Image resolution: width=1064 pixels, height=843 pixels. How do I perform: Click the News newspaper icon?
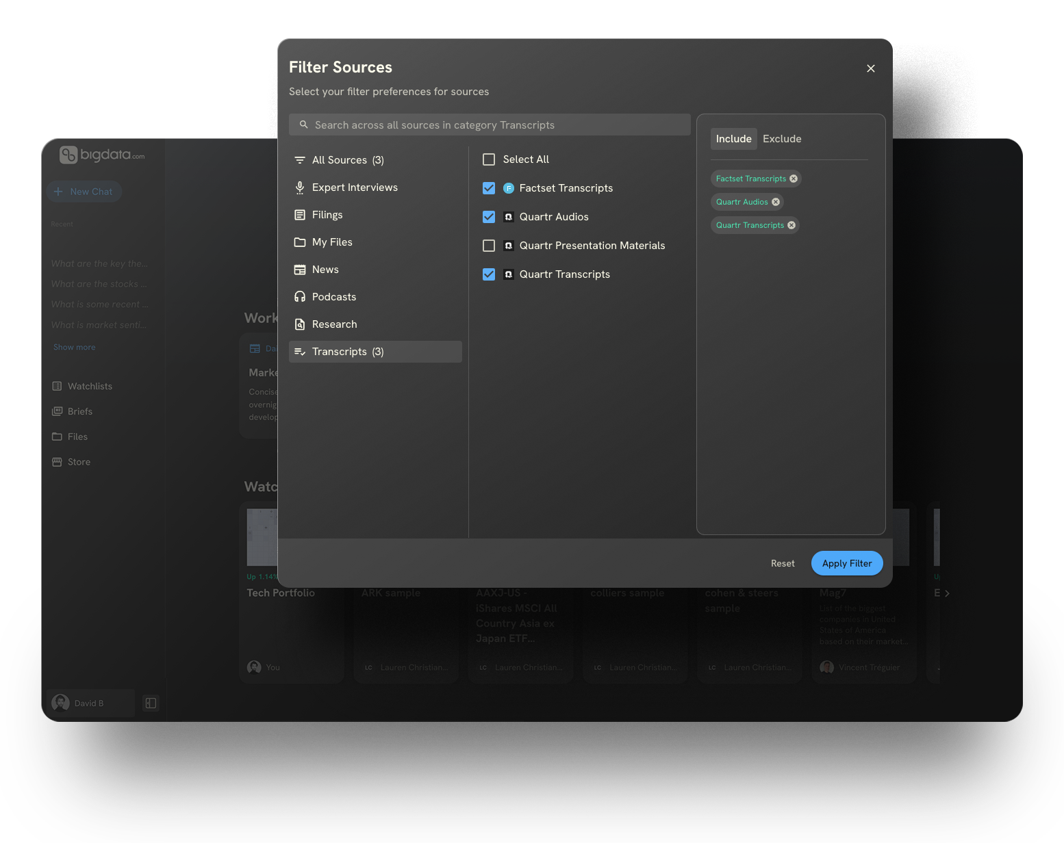click(x=300, y=270)
